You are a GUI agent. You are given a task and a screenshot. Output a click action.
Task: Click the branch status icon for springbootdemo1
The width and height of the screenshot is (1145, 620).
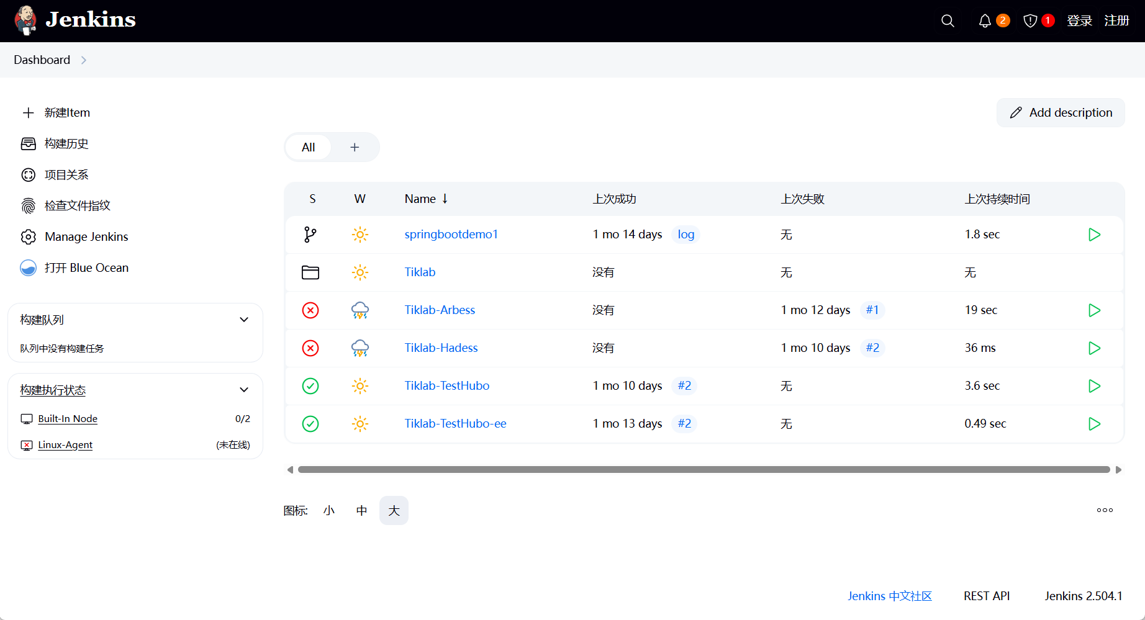pyautogui.click(x=310, y=235)
